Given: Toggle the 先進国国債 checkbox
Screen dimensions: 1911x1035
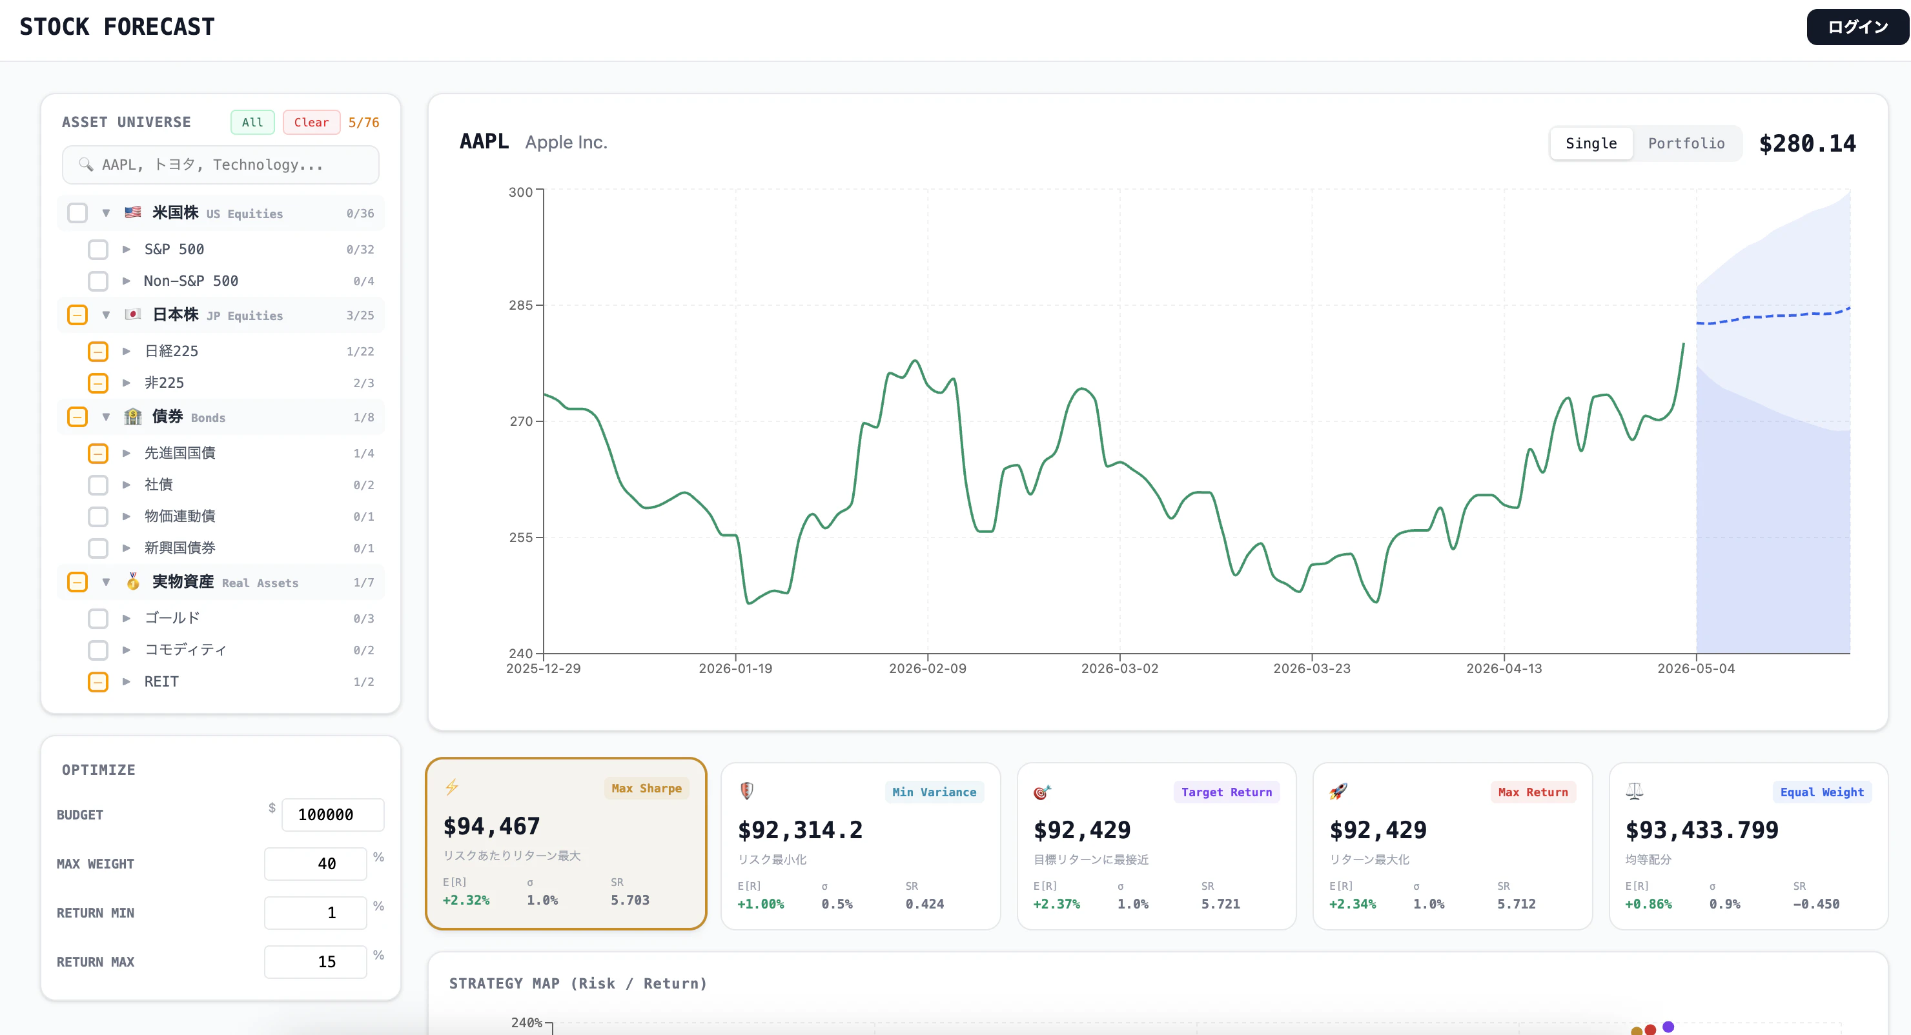Looking at the screenshot, I should click(x=98, y=453).
